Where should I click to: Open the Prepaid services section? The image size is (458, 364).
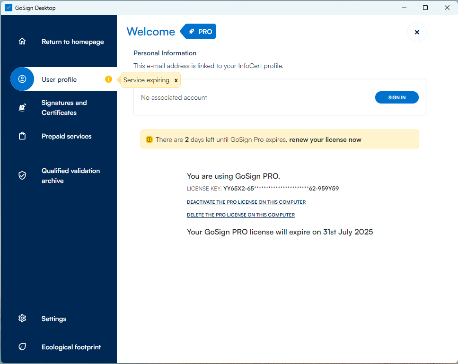click(x=66, y=136)
